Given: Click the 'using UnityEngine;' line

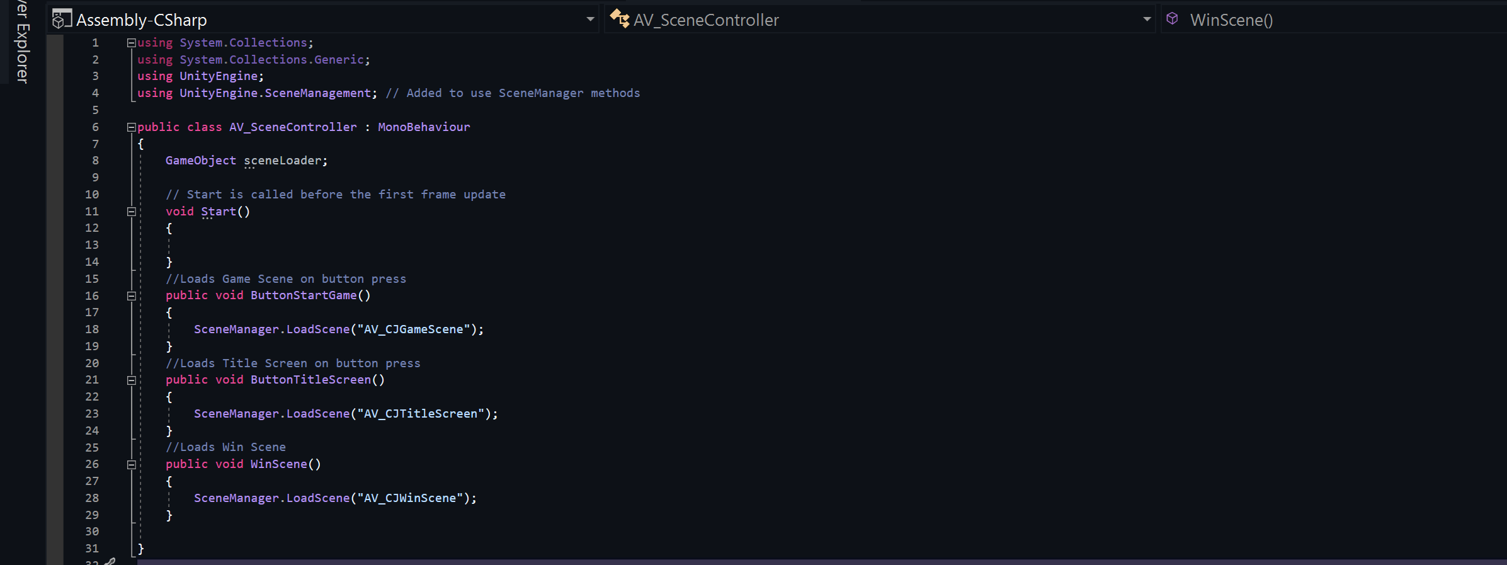Looking at the screenshot, I should pyautogui.click(x=200, y=76).
